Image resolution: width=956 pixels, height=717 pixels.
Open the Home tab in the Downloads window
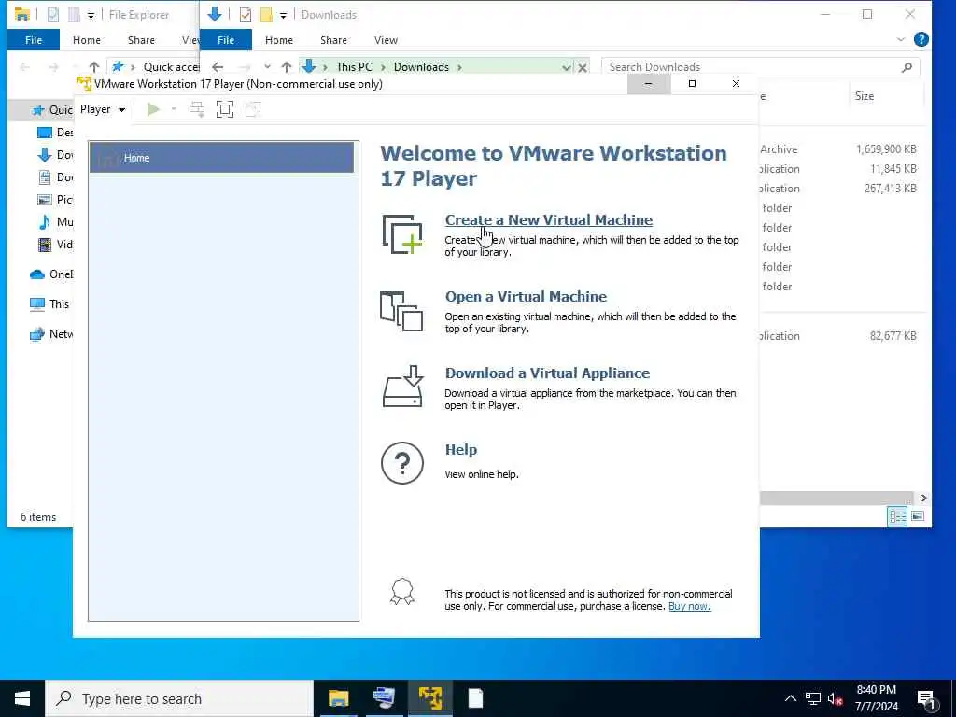[278, 40]
